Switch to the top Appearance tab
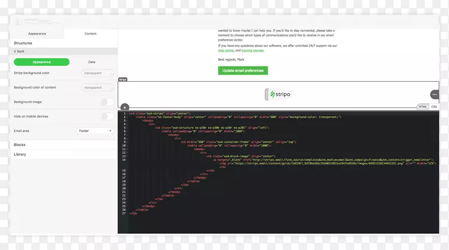Image resolution: width=449 pixels, height=250 pixels. click(x=37, y=34)
